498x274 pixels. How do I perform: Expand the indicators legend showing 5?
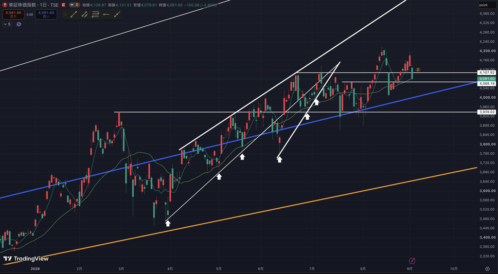click(7, 24)
